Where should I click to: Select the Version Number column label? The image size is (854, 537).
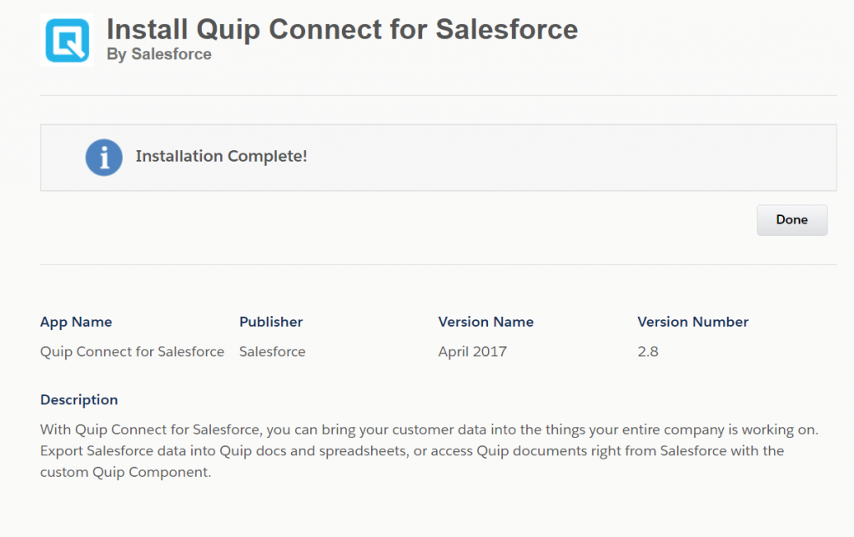pos(692,322)
